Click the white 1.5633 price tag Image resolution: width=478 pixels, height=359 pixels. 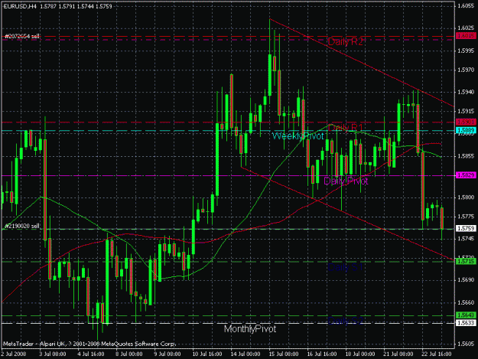tap(466, 323)
